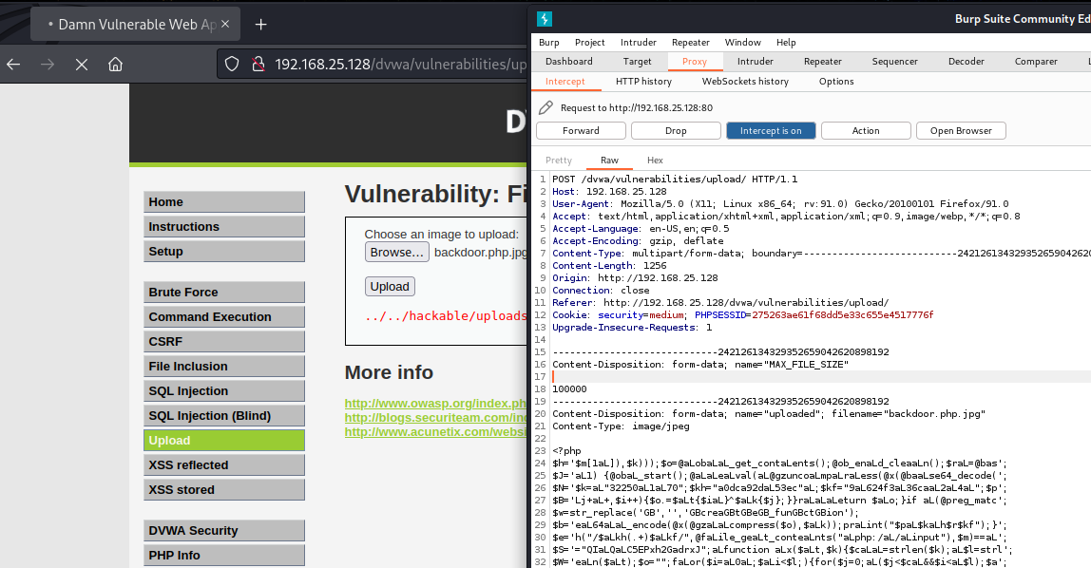Click the shield tracking protection icon
The width and height of the screenshot is (1091, 568).
(232, 65)
